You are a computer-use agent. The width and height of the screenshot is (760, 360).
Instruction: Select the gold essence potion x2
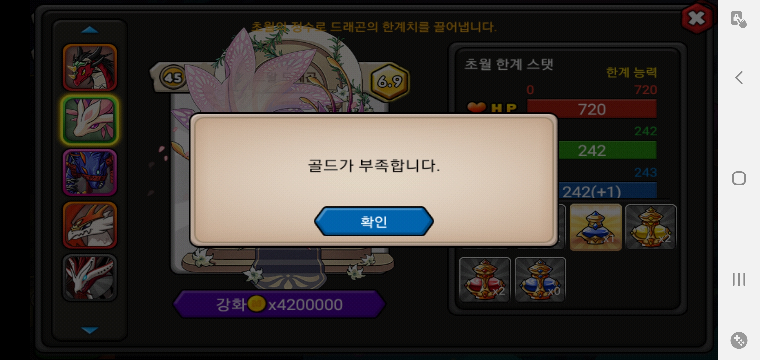tap(651, 227)
